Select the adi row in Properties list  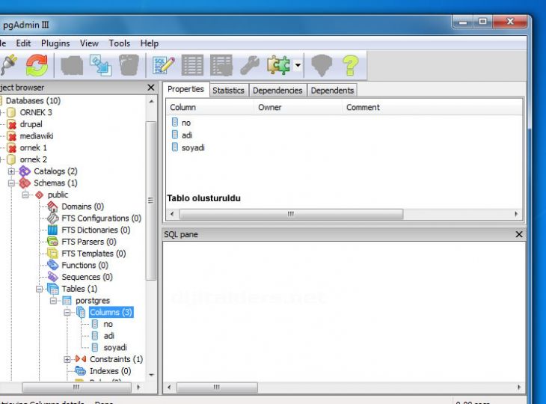click(x=187, y=135)
